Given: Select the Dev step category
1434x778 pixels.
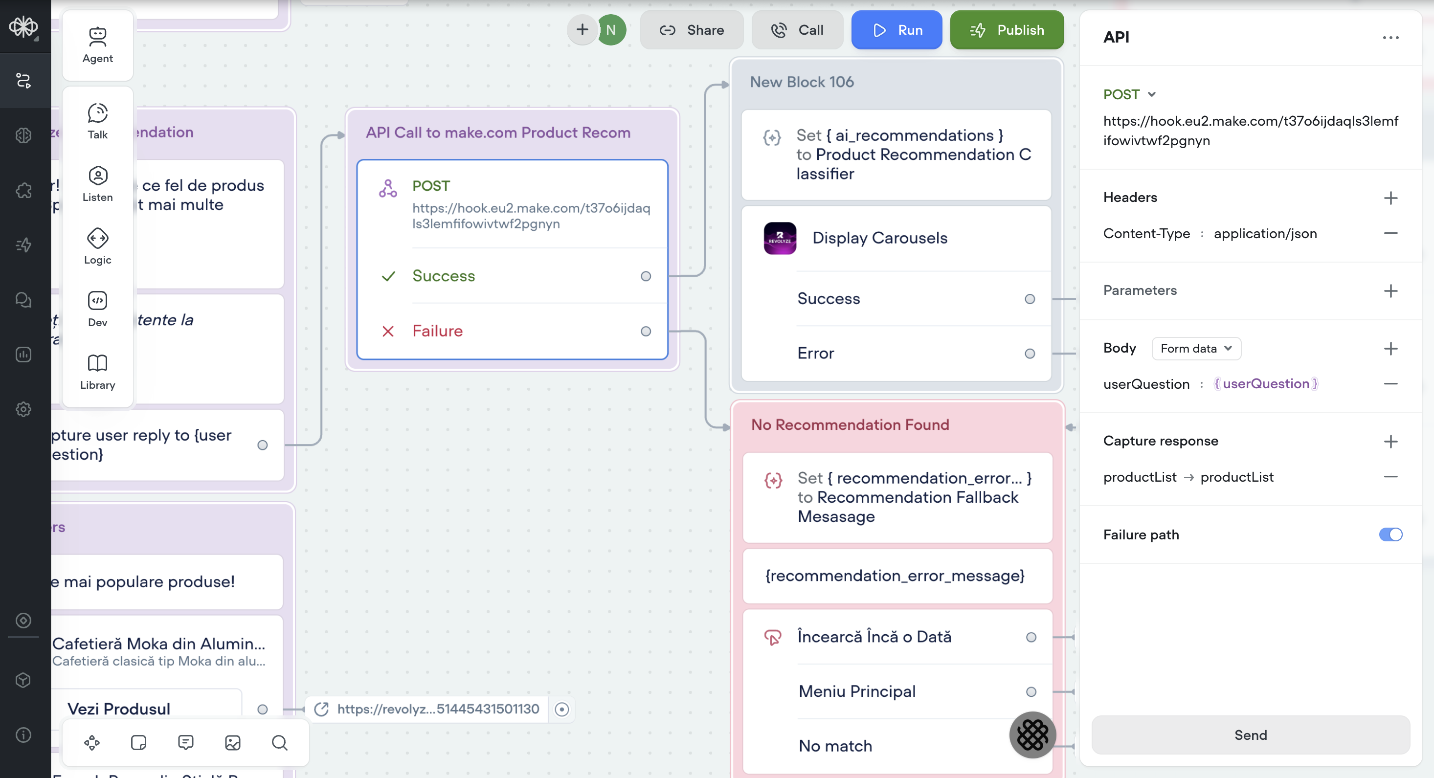Looking at the screenshot, I should [x=97, y=309].
